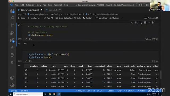This screenshot has width=170, height=96.
Task: Open the Edit menu
Action: tap(22, 5)
